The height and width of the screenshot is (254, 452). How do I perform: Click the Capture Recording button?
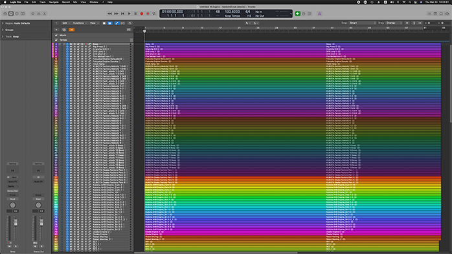(x=148, y=14)
